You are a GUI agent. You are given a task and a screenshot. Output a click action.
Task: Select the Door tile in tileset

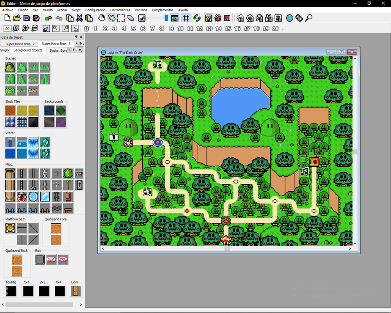click(x=75, y=291)
